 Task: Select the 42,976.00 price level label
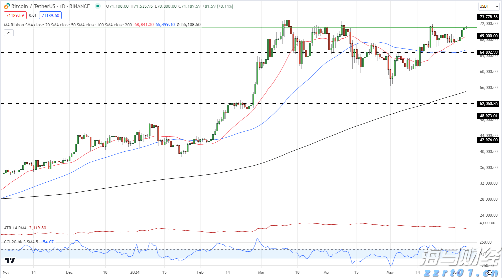click(x=489, y=140)
